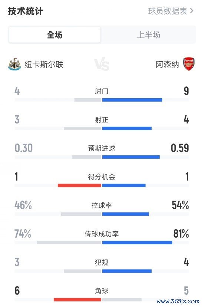Open 球员数据表 chevron arrow

pyautogui.click(x=192, y=11)
